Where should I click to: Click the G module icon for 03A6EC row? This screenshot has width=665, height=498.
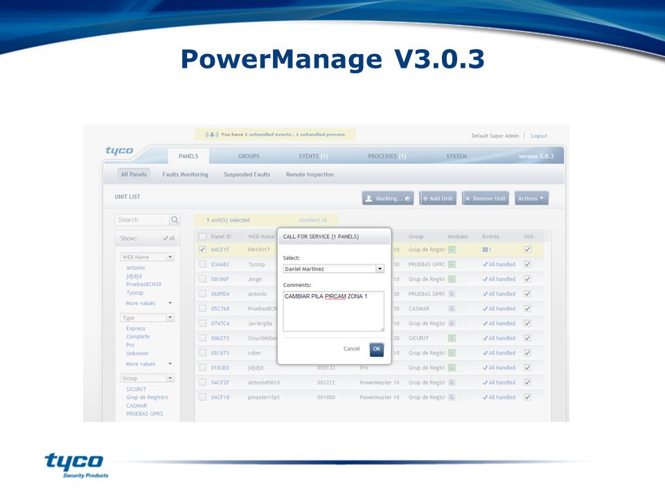(x=452, y=264)
